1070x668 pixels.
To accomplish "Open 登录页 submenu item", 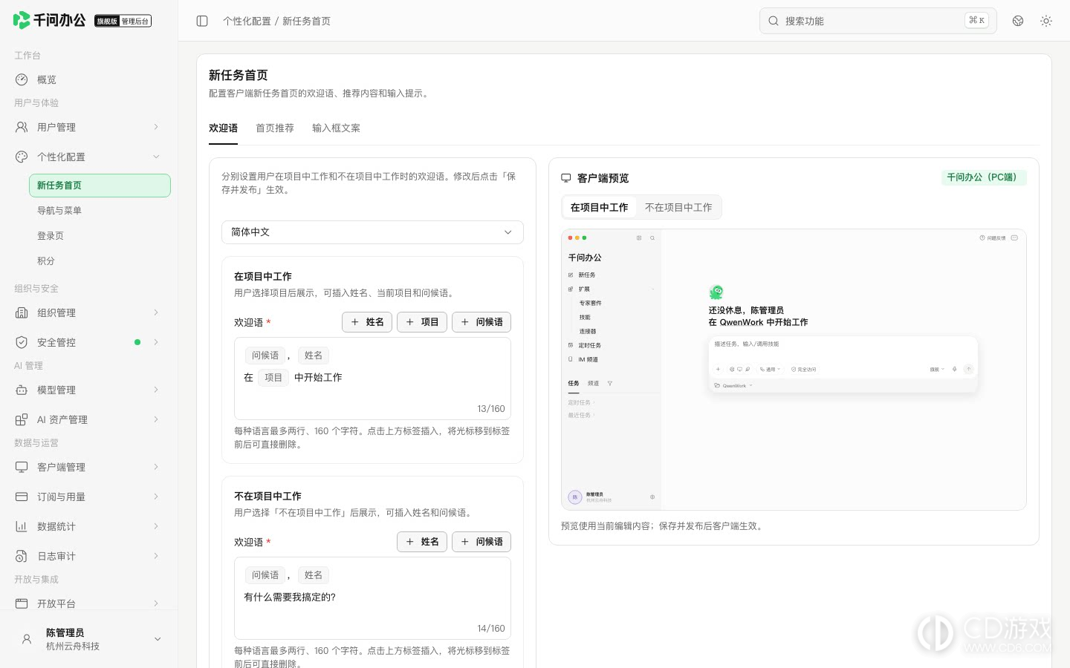I will 100,236.
